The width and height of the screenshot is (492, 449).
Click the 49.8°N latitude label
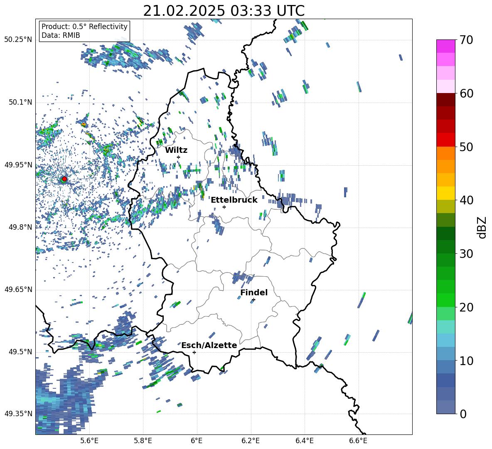(x=20, y=227)
